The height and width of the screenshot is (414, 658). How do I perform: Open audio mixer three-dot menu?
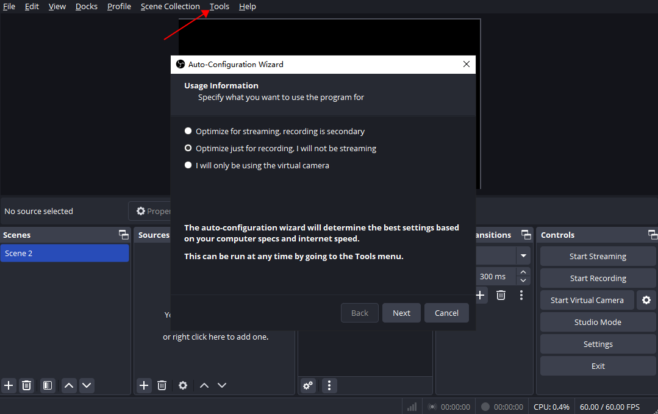[x=329, y=385]
